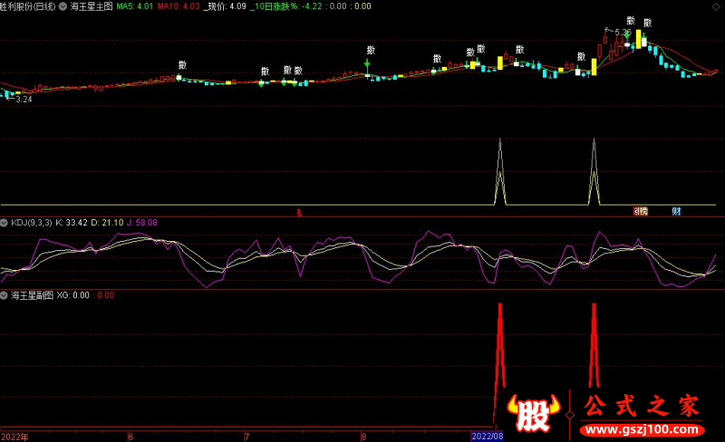The height and width of the screenshot is (442, 725).
Task: Click the MA10 4.03 indicator value
Action: [x=177, y=6]
